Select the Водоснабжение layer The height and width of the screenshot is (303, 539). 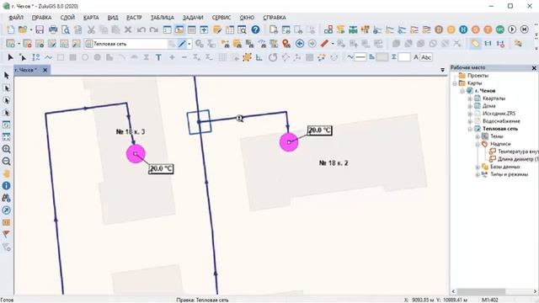pyautogui.click(x=501, y=121)
